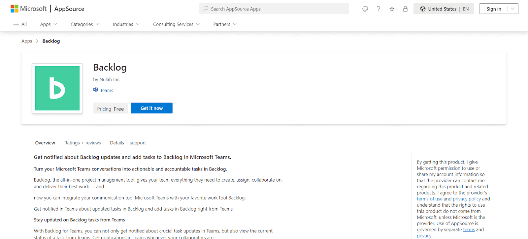
Task: Click the lock icon in header
Action: click(405, 9)
